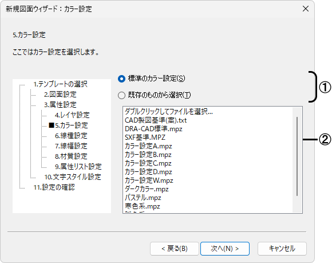Click キャンセル button
The image size is (332, 263).
(x=282, y=248)
